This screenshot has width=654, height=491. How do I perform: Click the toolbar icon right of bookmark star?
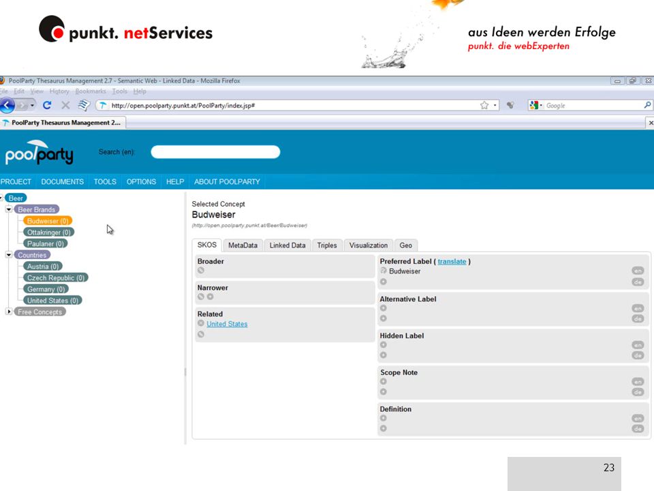click(510, 106)
